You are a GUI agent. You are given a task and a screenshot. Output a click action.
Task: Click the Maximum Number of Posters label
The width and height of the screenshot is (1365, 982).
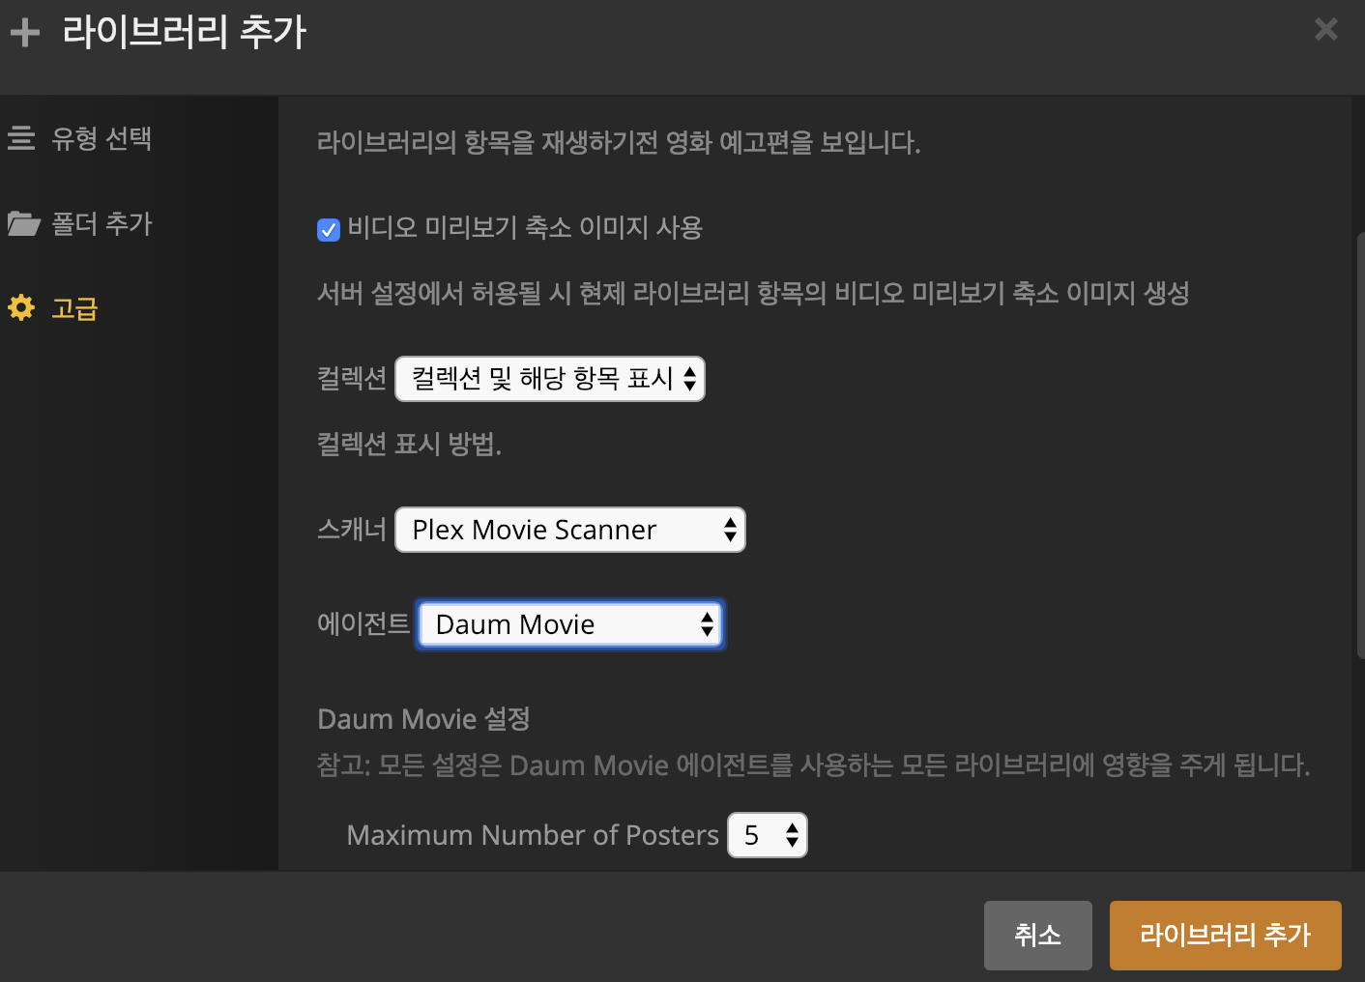point(533,835)
